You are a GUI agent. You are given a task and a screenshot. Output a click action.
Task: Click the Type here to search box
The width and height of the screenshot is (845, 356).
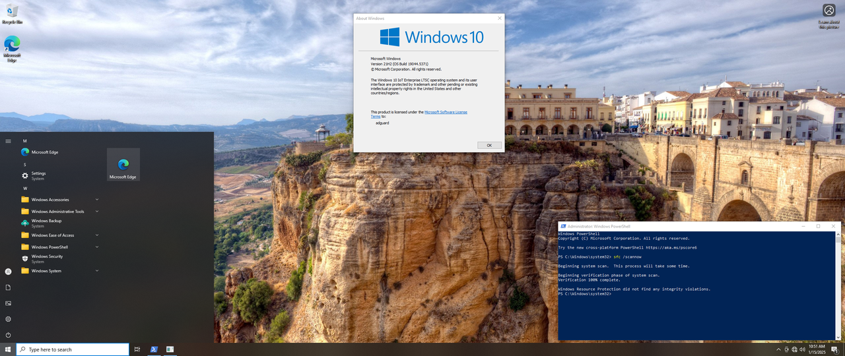73,349
